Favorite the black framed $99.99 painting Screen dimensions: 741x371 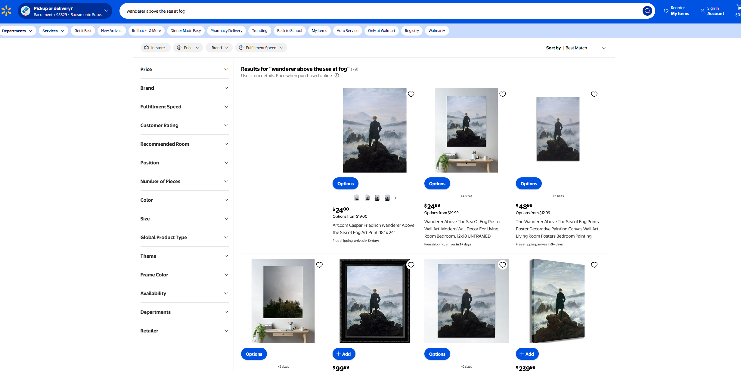(411, 265)
